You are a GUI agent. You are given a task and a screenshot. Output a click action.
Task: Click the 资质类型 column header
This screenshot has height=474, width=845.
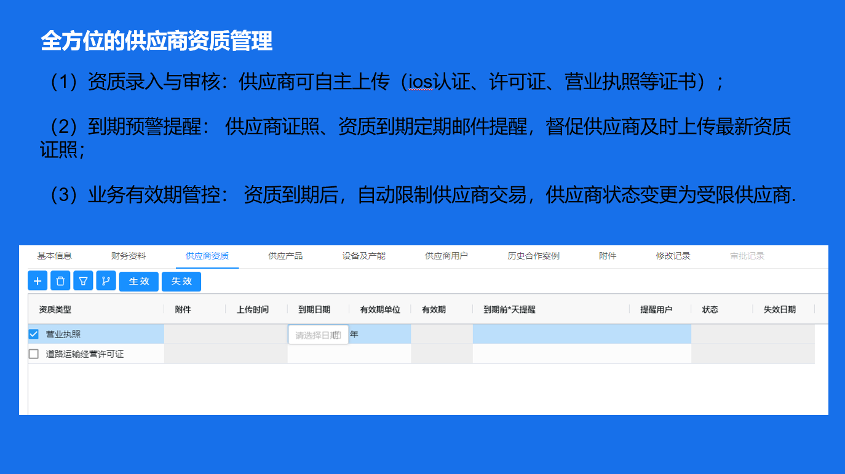click(x=55, y=310)
